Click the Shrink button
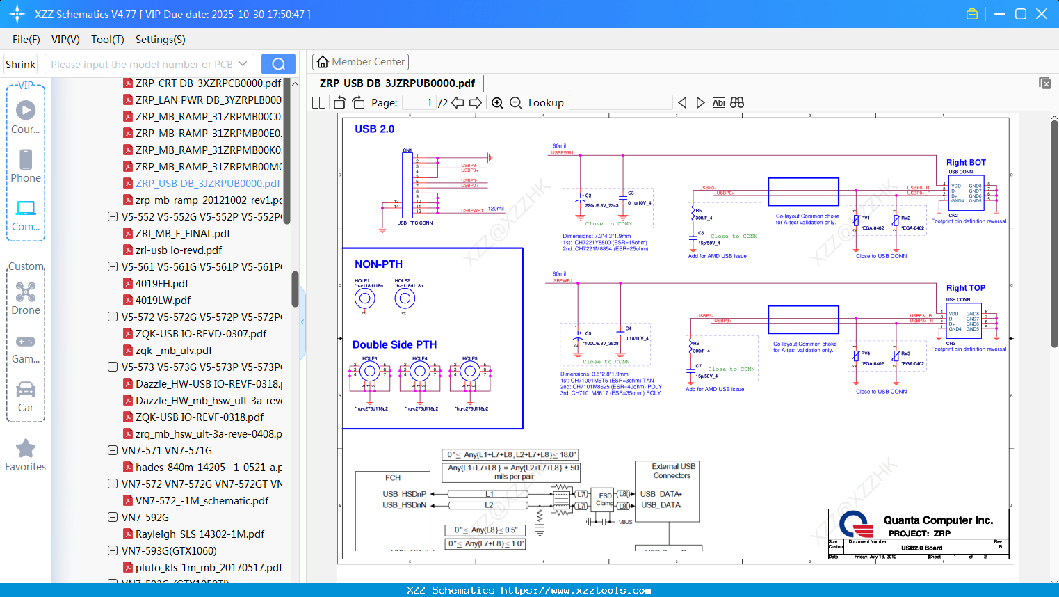The height and width of the screenshot is (597, 1059). 21,64
